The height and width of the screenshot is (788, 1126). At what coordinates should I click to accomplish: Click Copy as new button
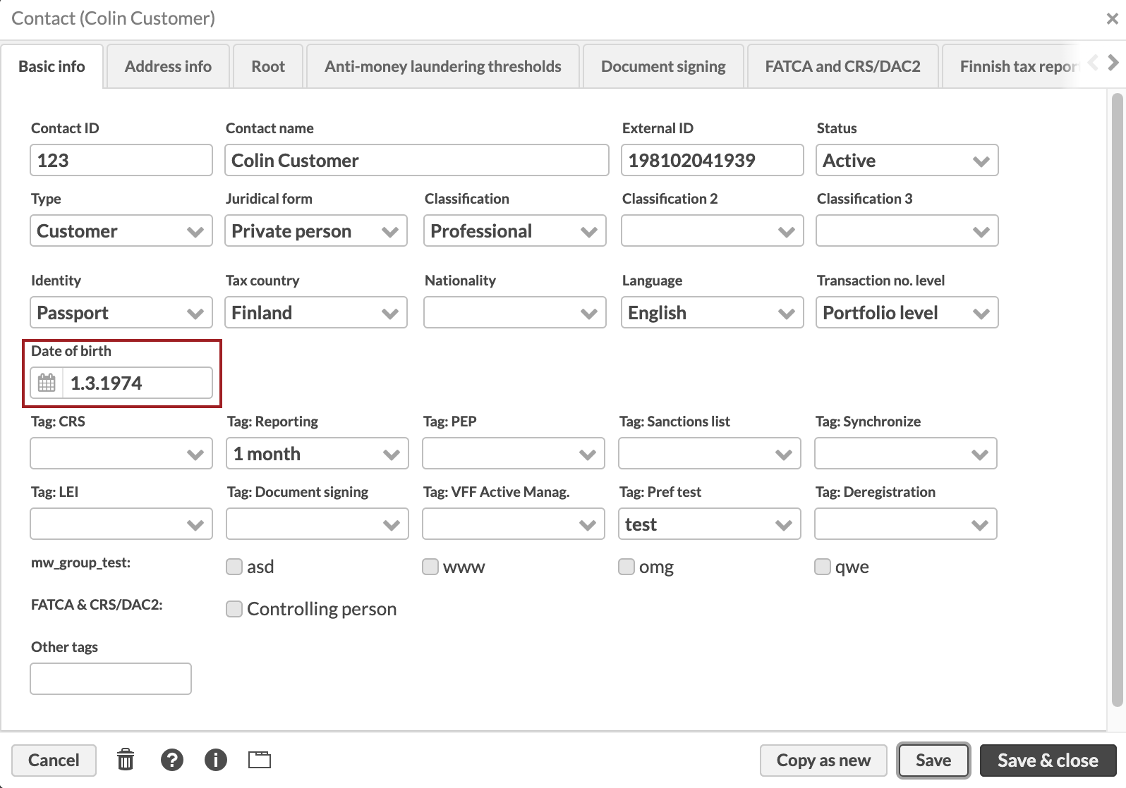pos(823,760)
